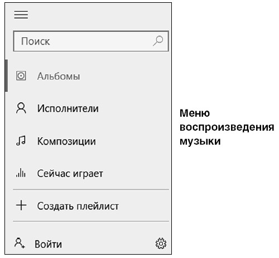Click the magnifier search icon
This screenshot has width=279, height=258.
[x=158, y=41]
